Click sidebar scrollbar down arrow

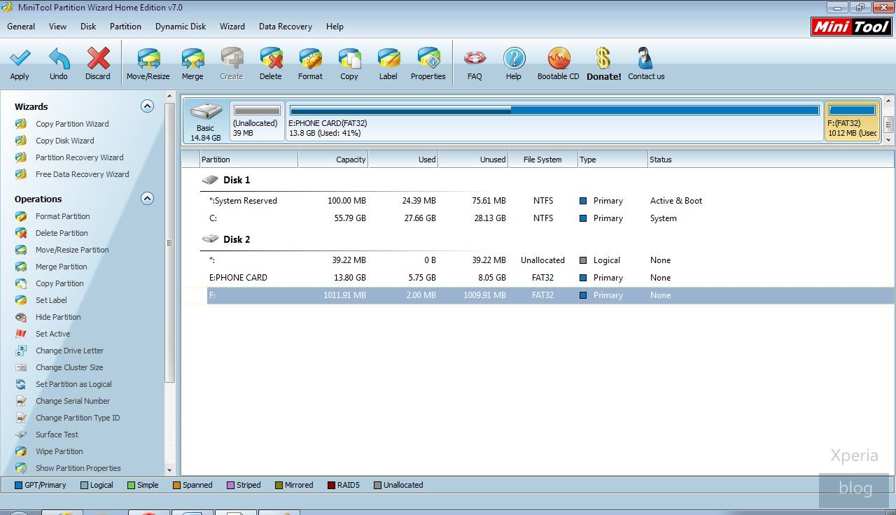(169, 470)
